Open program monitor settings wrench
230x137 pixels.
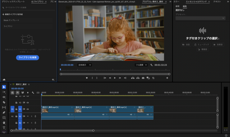tap(151, 65)
